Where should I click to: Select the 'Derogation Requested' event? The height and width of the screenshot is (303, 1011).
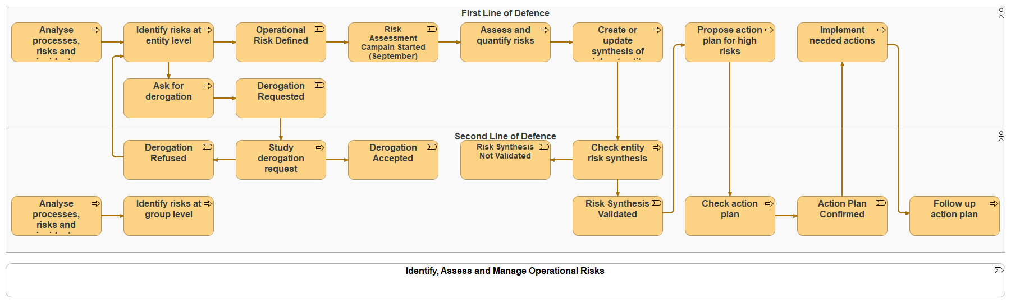tap(281, 98)
